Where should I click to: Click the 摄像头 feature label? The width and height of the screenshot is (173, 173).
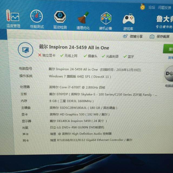point(92,56)
